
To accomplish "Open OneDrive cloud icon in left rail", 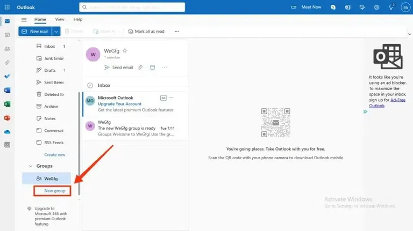I will 8,132.
